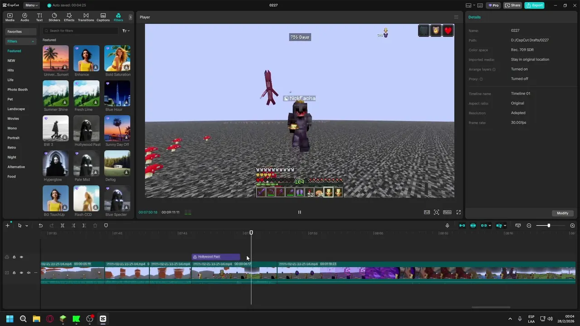Split clip at playhead

[x=63, y=225]
